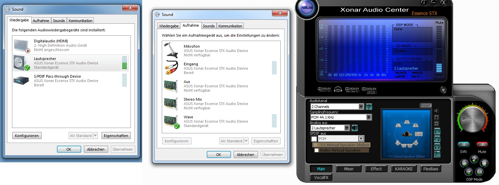Switch to Aufnahme tab in left Sound window

pos(41,21)
